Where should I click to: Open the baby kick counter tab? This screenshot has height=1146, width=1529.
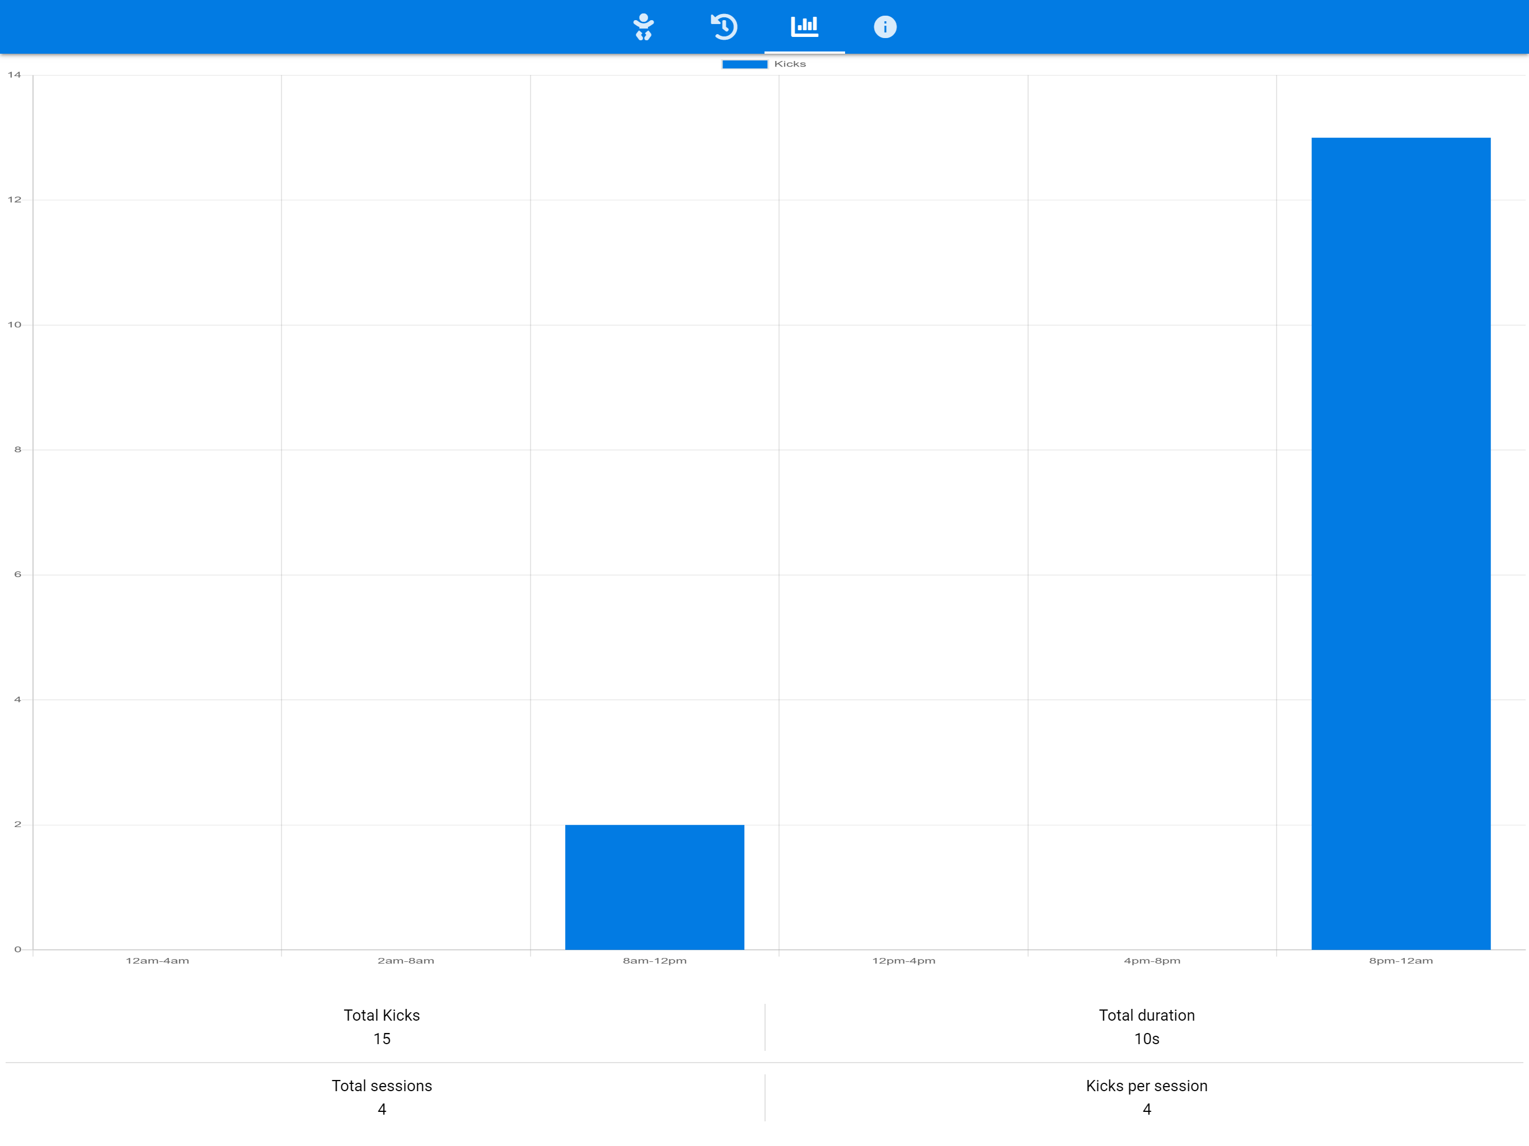(x=643, y=27)
